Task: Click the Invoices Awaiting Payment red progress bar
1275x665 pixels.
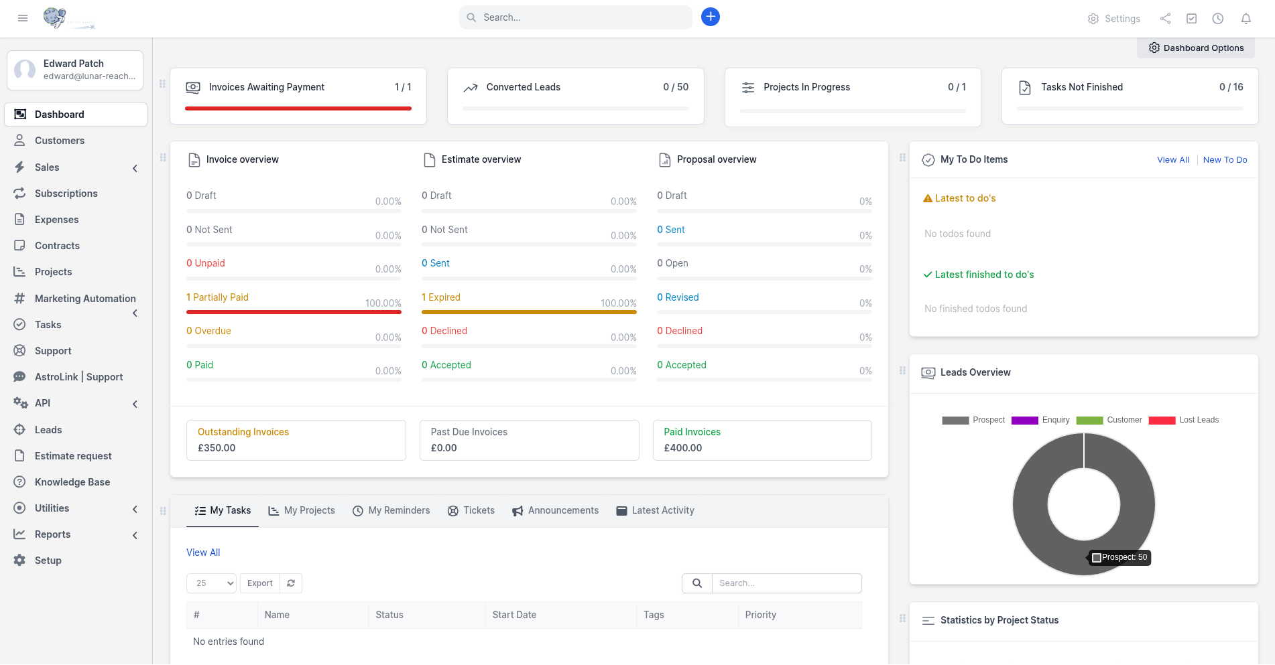Action: click(x=298, y=108)
